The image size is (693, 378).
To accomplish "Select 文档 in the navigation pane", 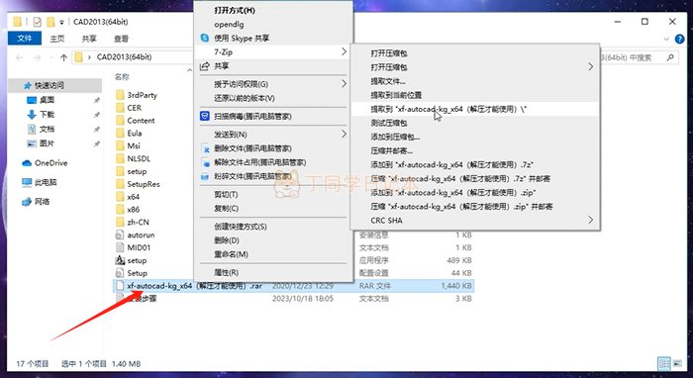I will point(47,129).
